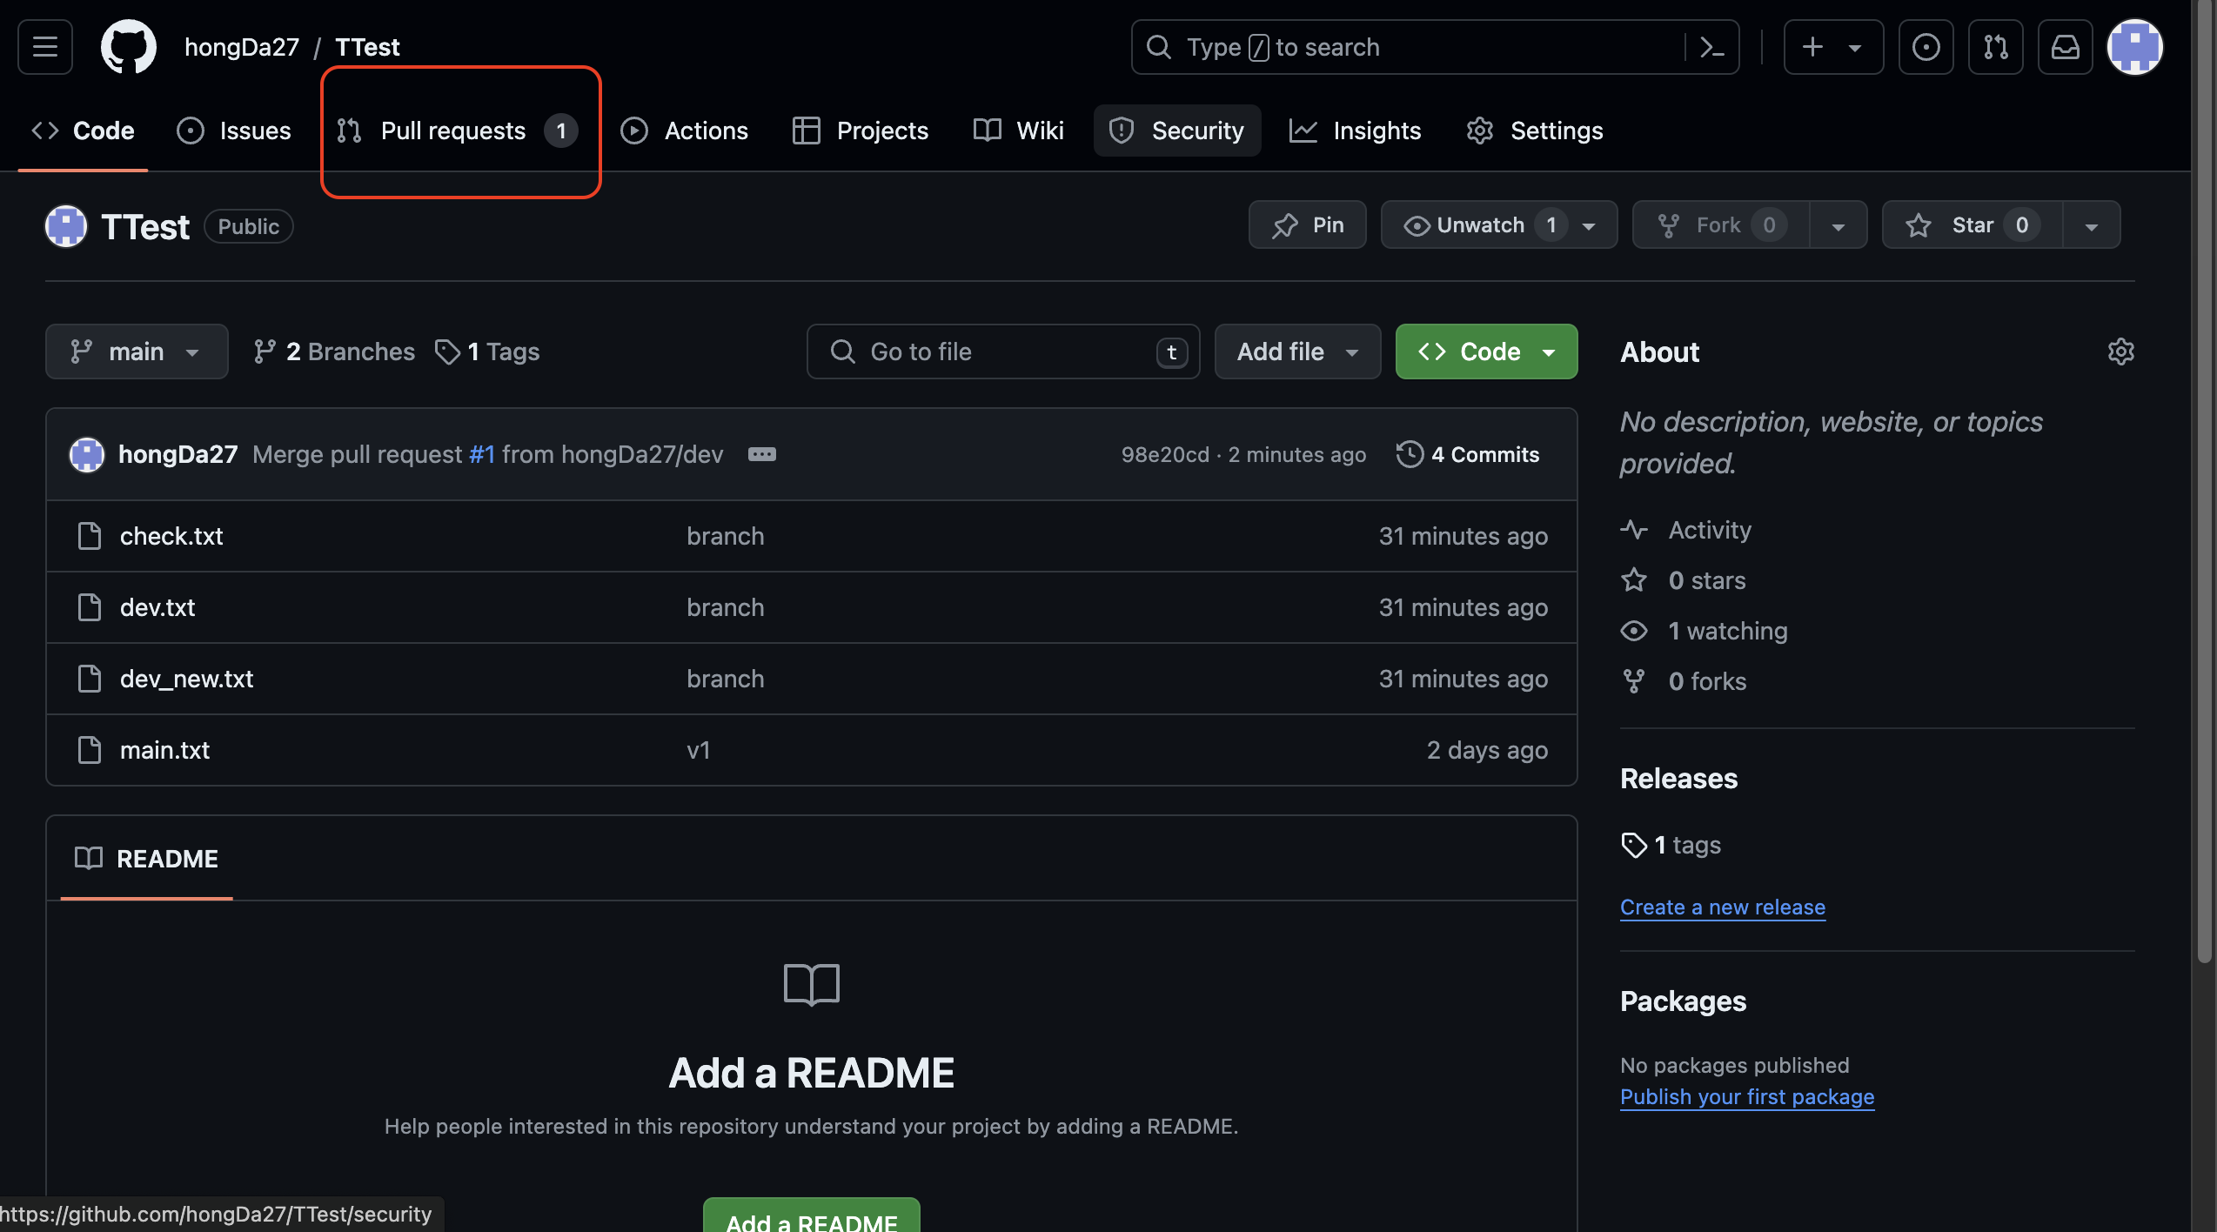Focus the Type / to search box
Viewport: 2217px width, 1232px height.
tap(1435, 47)
